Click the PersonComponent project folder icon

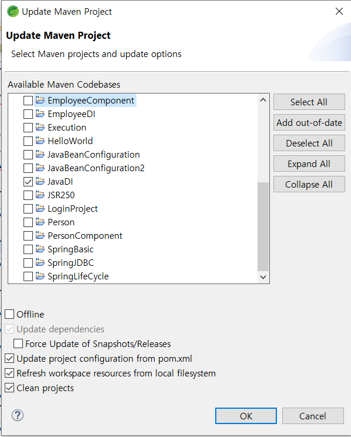coord(40,235)
